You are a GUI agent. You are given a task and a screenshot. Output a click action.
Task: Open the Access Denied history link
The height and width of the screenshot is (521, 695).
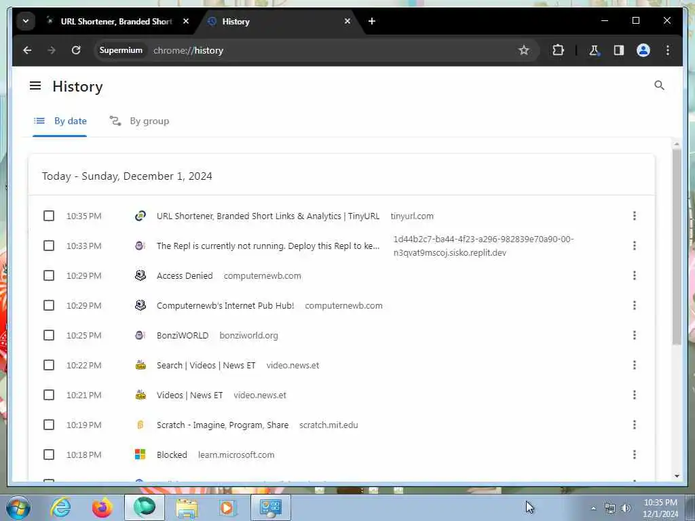pos(185,275)
